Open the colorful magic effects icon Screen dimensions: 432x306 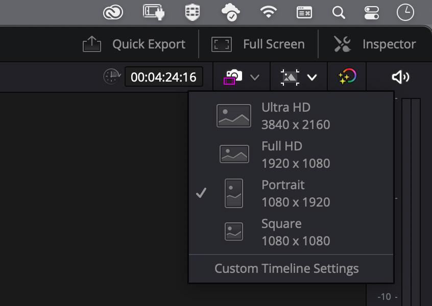click(347, 76)
